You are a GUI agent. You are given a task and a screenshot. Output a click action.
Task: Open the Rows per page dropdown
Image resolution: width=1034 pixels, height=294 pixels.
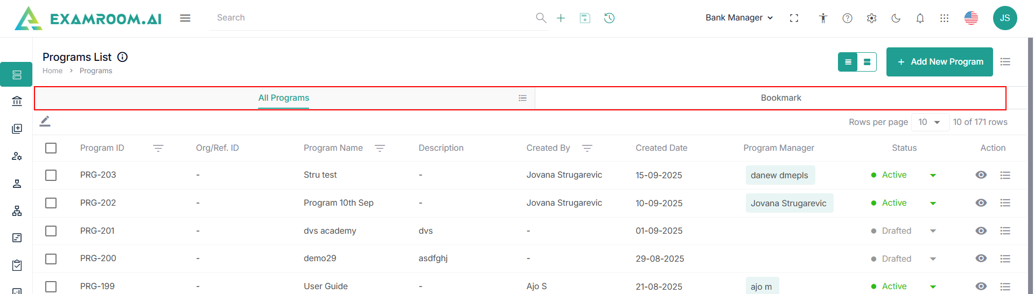pyautogui.click(x=930, y=122)
